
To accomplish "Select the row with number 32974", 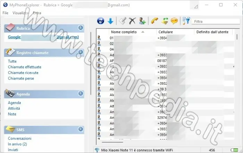I will click(x=166, y=118).
